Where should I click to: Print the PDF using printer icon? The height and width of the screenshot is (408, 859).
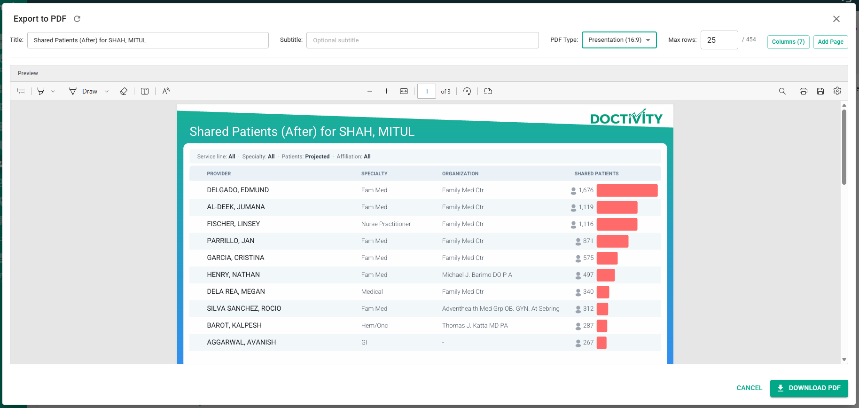[x=804, y=91]
